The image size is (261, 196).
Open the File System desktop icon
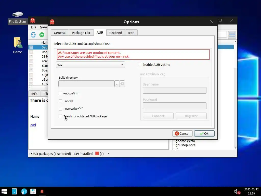pyautogui.click(x=18, y=17)
